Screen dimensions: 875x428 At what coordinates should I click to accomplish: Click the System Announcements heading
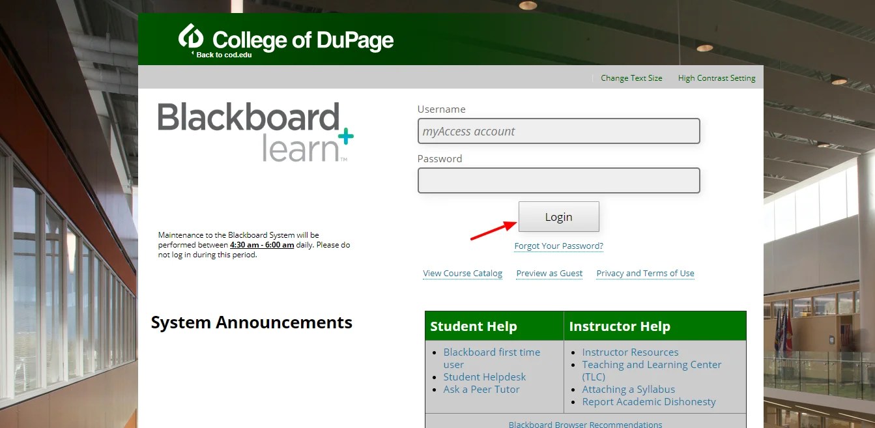251,322
